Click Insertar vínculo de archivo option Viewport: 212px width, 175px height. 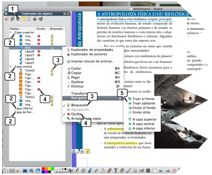click(92, 61)
